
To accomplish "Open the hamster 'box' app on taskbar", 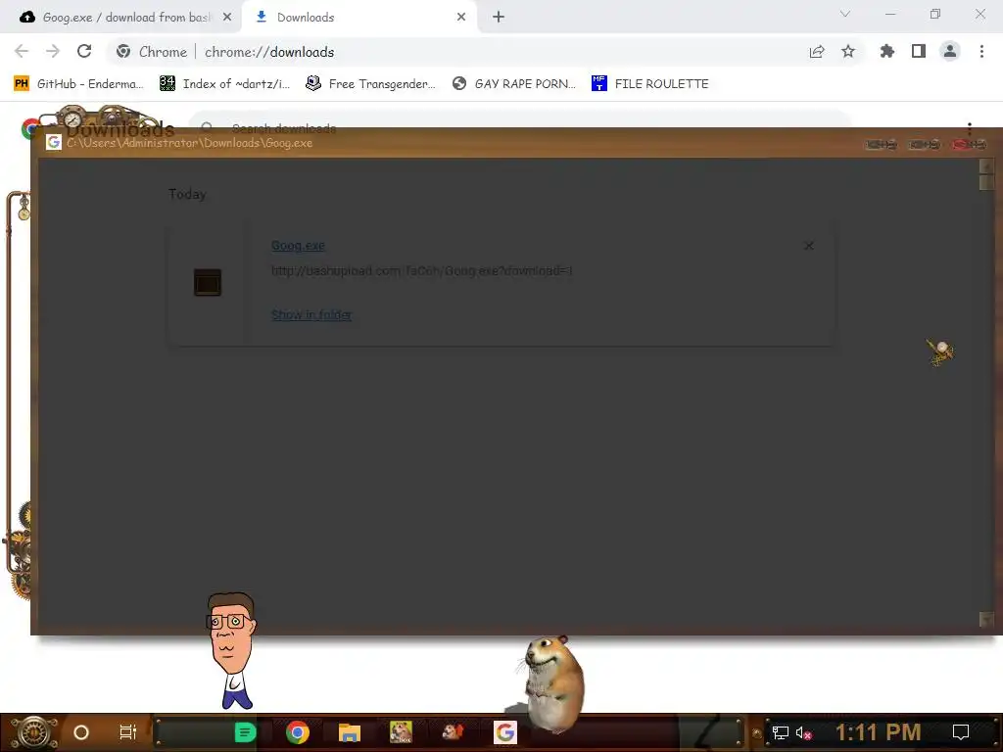I will point(401,732).
